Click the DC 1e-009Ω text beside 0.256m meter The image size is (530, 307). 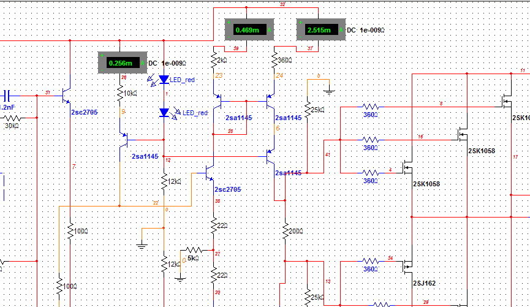click(x=167, y=63)
